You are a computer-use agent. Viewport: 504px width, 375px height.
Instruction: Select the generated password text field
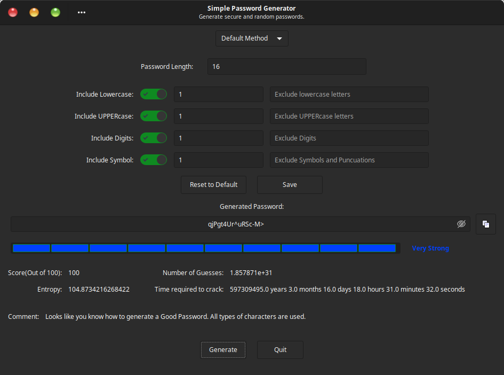236,224
